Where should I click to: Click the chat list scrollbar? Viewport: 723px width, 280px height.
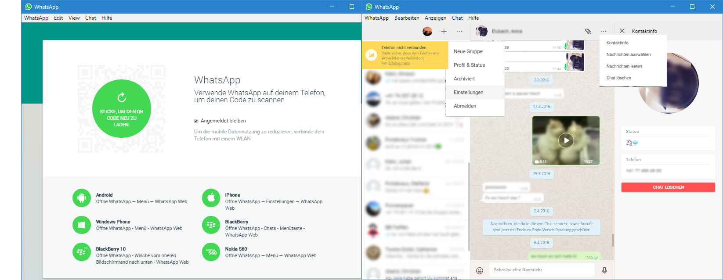pyautogui.click(x=469, y=206)
